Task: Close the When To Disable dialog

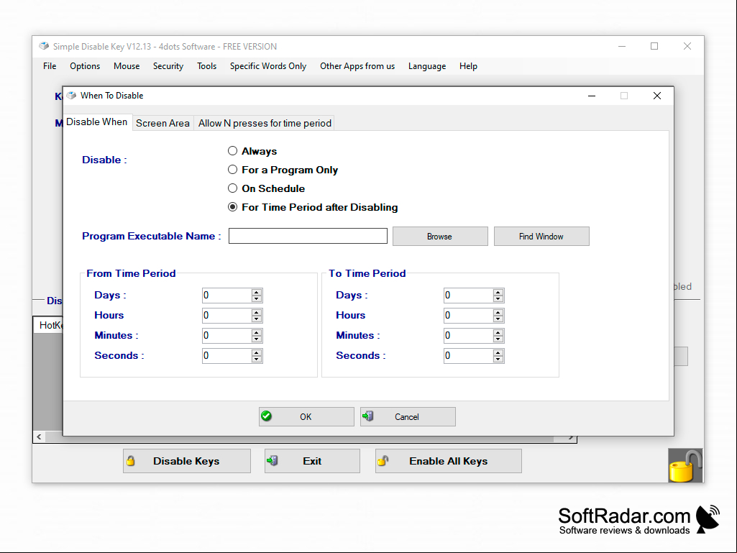Action: coord(657,96)
